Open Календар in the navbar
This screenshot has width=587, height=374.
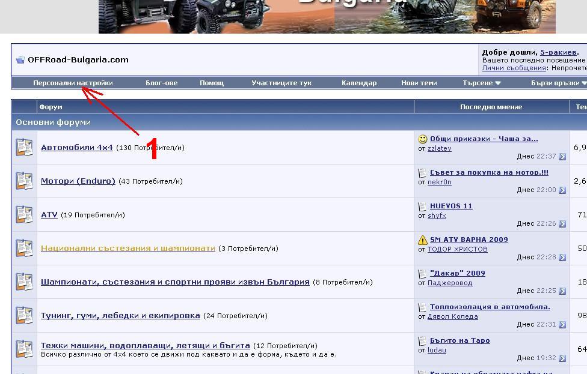[x=359, y=83]
